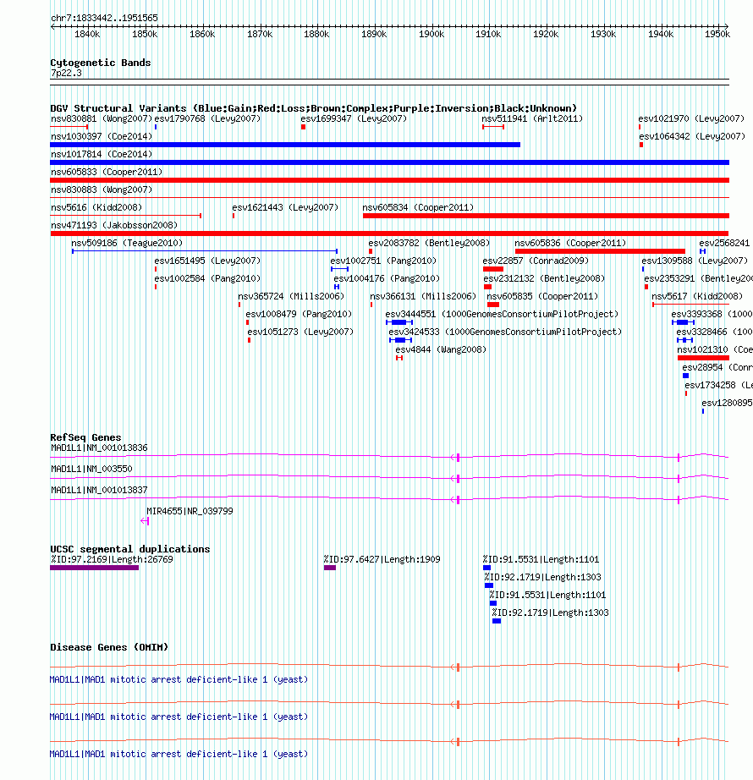Click the esv1309588 (Levy2007) label

[x=695, y=261]
